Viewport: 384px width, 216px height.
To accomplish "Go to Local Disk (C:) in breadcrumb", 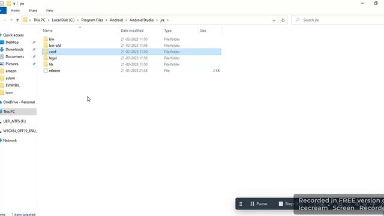I will (x=63, y=20).
